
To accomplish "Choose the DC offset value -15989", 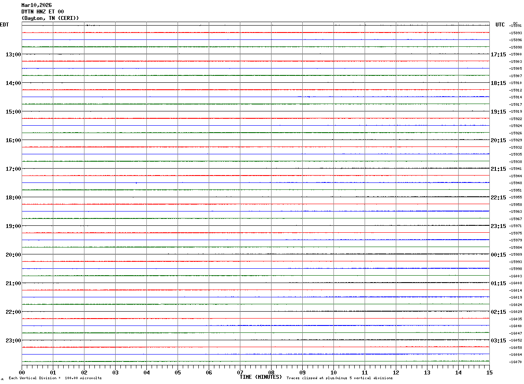I will [516, 255].
